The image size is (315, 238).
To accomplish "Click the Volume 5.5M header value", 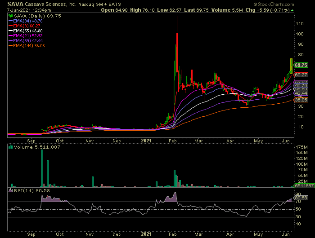I will 227,10.
